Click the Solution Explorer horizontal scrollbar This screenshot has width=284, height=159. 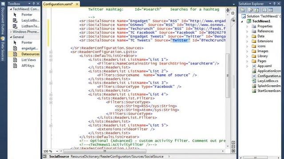pos(255,158)
